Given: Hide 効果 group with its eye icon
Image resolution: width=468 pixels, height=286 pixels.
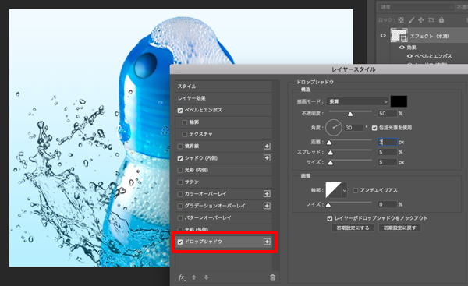Looking at the screenshot, I should pyautogui.click(x=402, y=48).
